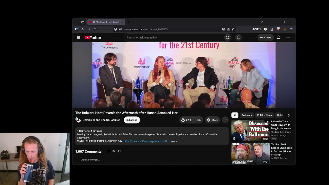Click the 145K views 4 days ago text

(90, 131)
